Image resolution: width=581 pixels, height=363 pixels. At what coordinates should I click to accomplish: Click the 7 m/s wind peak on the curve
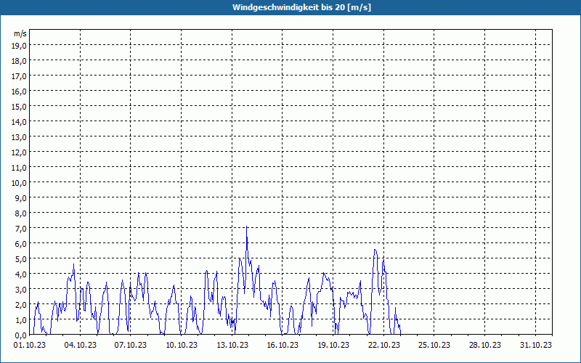[247, 227]
